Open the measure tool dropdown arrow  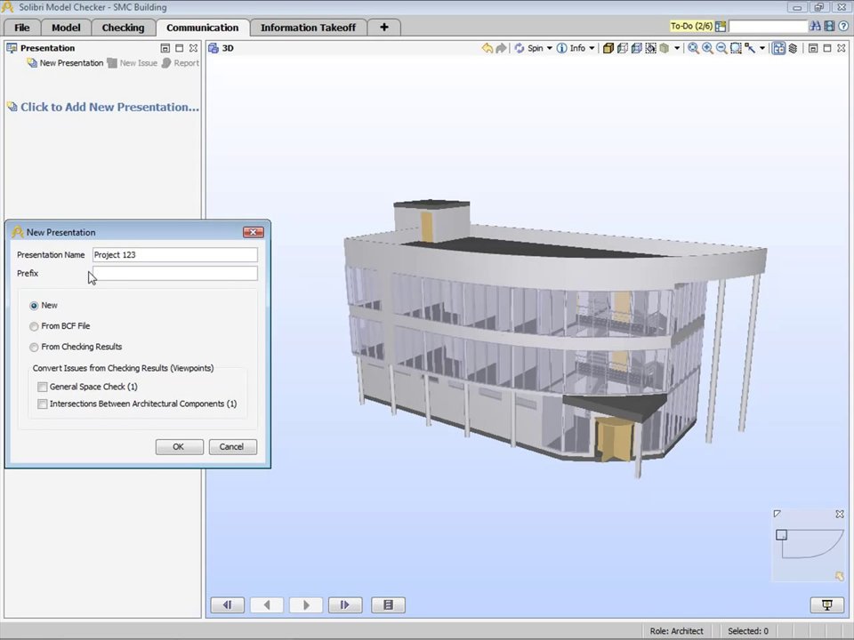pyautogui.click(x=762, y=48)
